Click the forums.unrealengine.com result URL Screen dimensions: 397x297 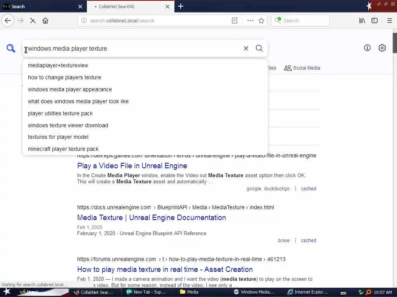pos(181,259)
